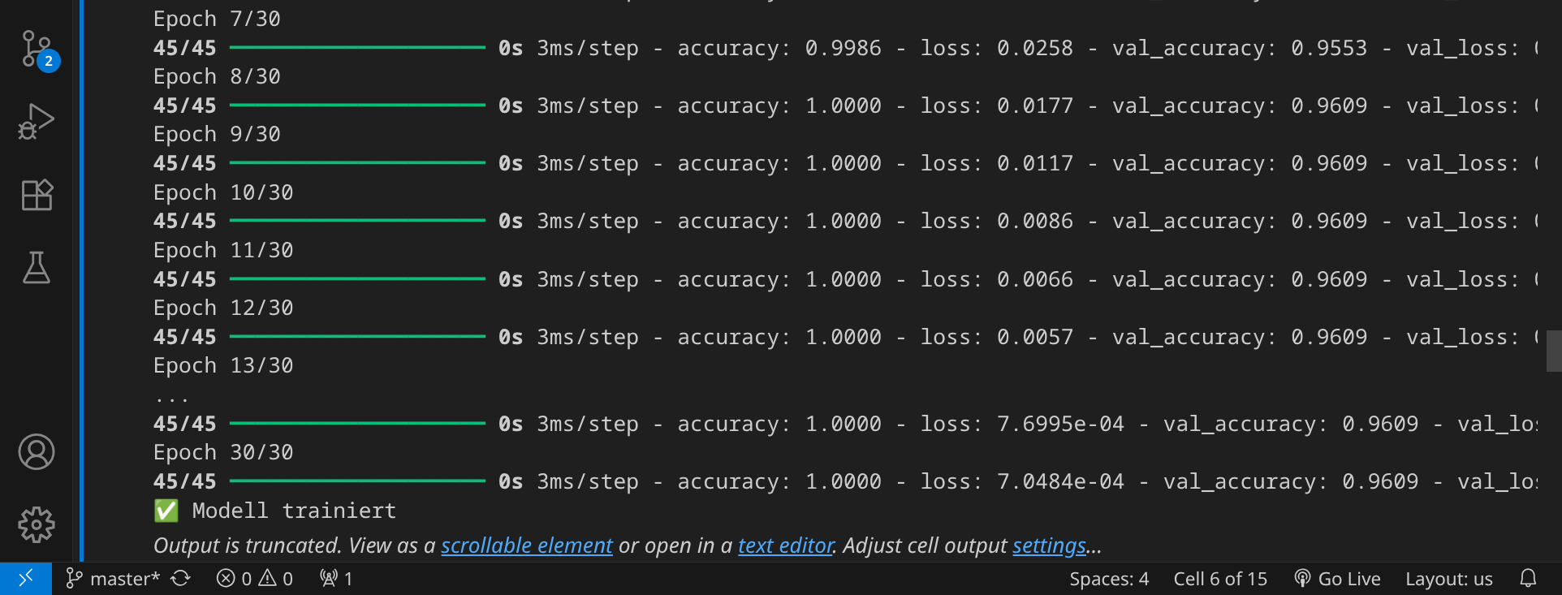1562x595 pixels.
Task: Click the Cell 6 of 15 indicator
Action: pos(1219,578)
